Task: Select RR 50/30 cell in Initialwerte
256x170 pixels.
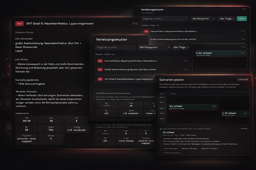Action: (x=27, y=119)
